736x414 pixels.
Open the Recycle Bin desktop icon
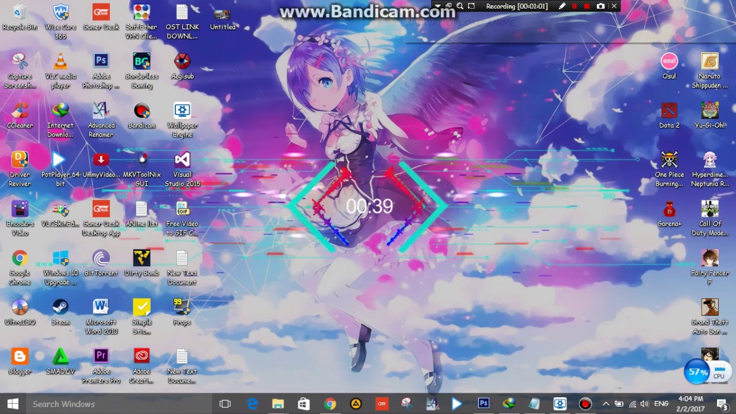[20, 17]
